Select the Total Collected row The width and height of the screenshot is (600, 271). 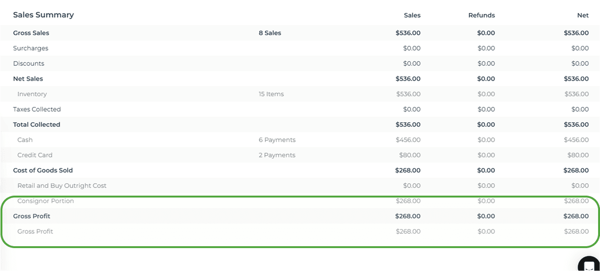(x=300, y=125)
